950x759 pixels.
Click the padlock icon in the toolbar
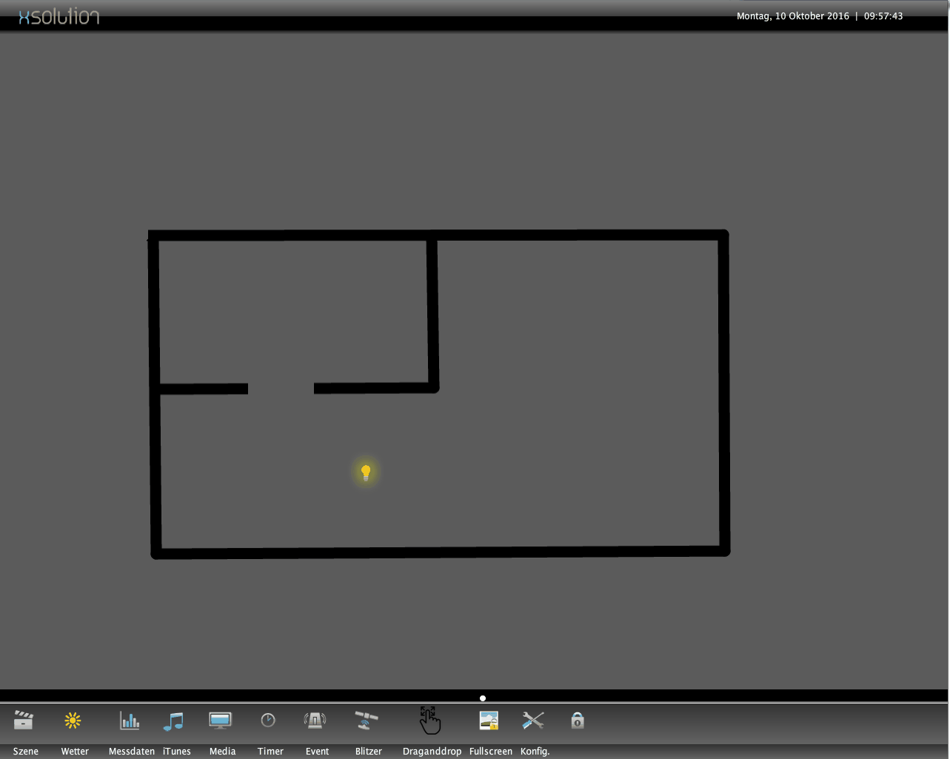click(x=578, y=720)
